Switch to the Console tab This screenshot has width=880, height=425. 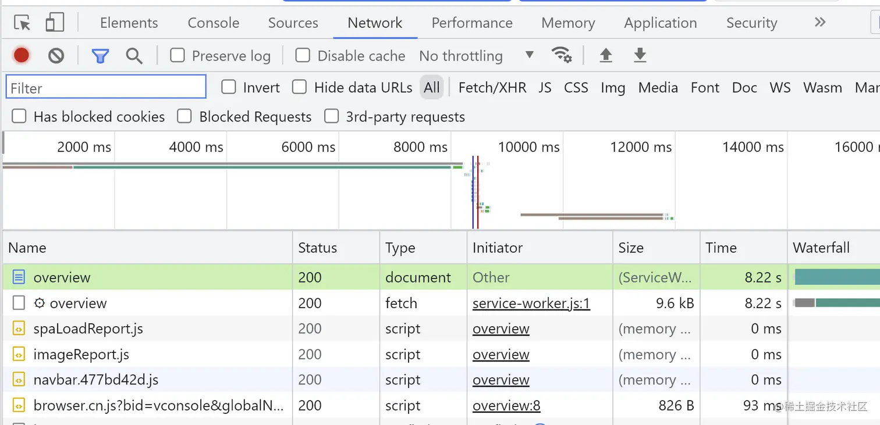tap(213, 23)
